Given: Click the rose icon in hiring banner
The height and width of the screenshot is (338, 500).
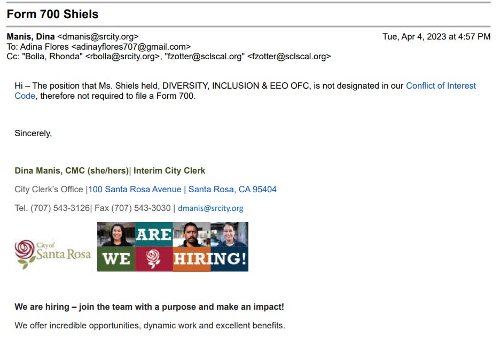Looking at the screenshot, I should pos(154,258).
